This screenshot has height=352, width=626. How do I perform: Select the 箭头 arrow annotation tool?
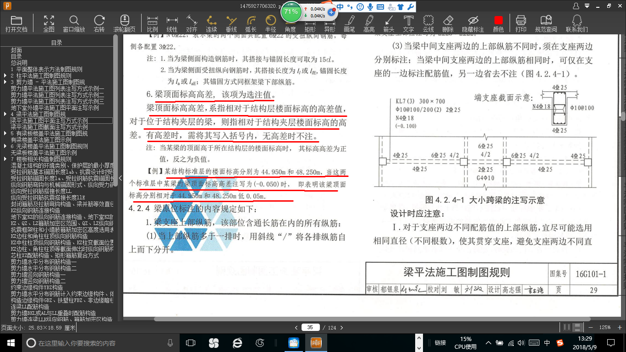click(x=389, y=23)
